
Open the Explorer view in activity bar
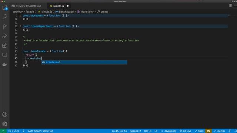pyautogui.click(x=5, y=7)
